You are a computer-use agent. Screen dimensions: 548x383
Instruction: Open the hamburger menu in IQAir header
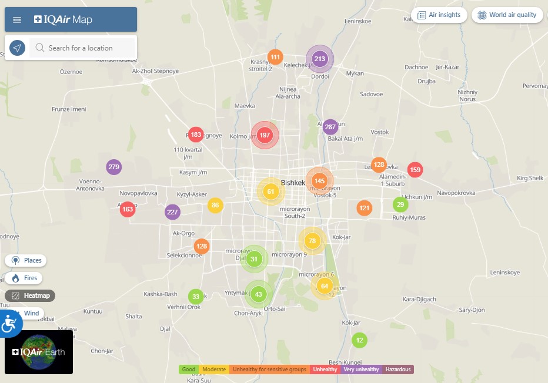(x=17, y=20)
